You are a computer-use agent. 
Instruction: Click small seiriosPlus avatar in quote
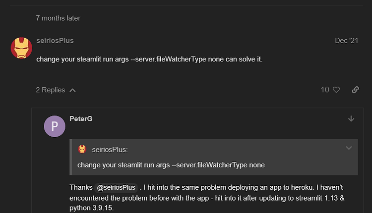coord(82,149)
